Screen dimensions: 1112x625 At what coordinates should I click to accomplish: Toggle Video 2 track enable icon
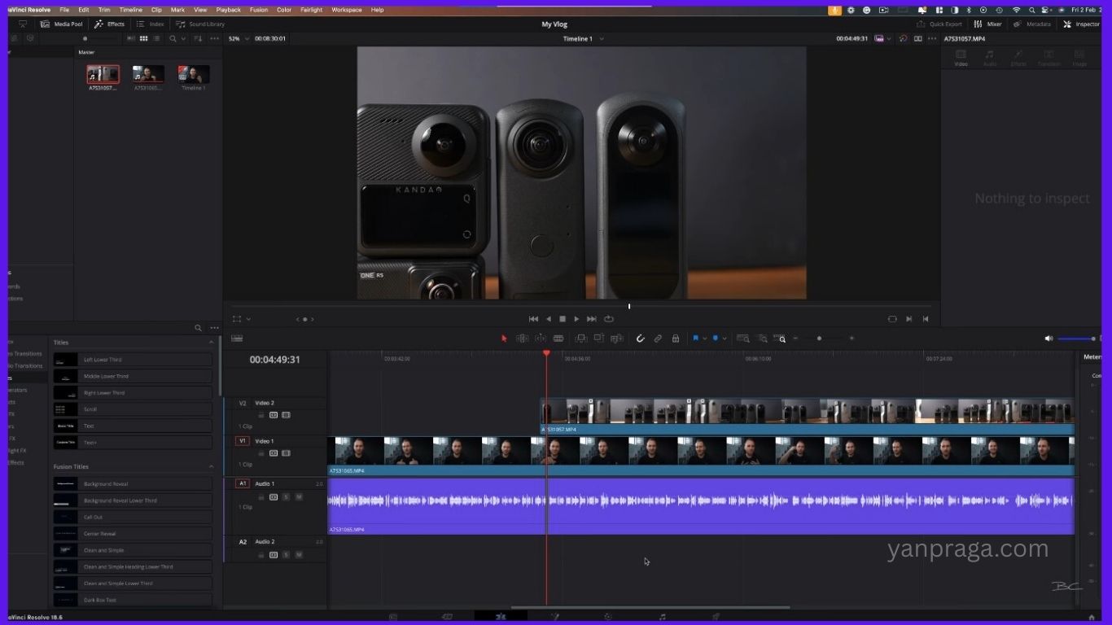coord(286,415)
